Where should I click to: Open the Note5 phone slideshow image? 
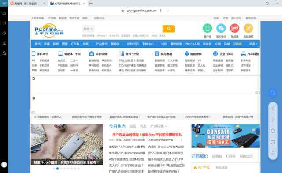(67, 144)
